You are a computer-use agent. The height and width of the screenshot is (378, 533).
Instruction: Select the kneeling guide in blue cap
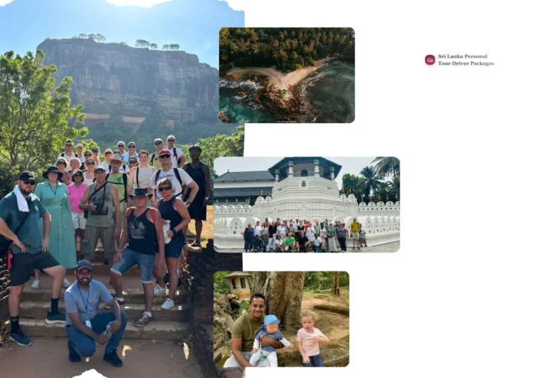click(x=94, y=314)
